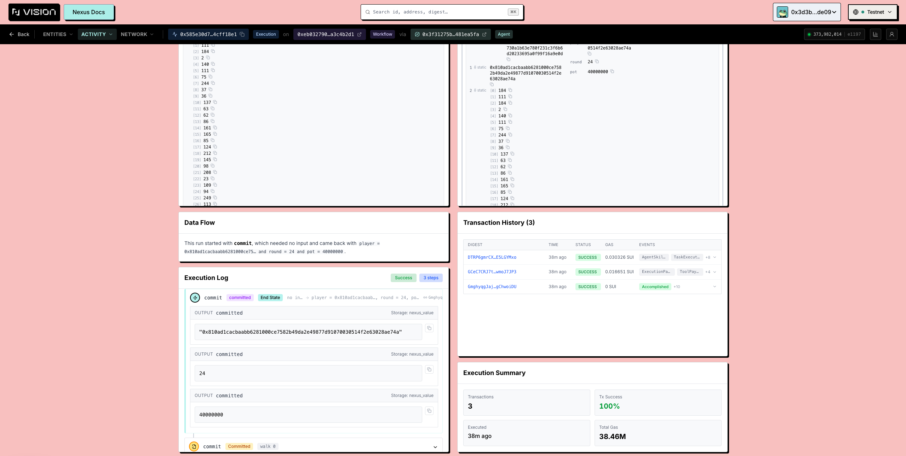The width and height of the screenshot is (906, 456).
Task: Click the Agent label badge
Action: click(x=504, y=34)
